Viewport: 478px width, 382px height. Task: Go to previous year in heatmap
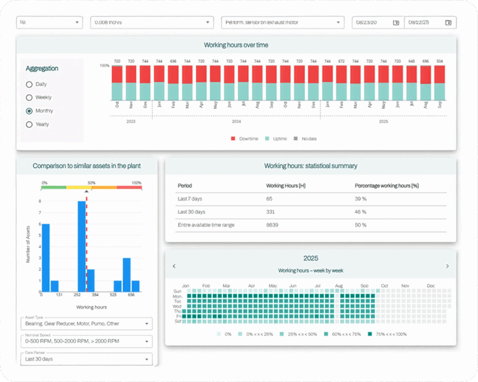tap(174, 266)
